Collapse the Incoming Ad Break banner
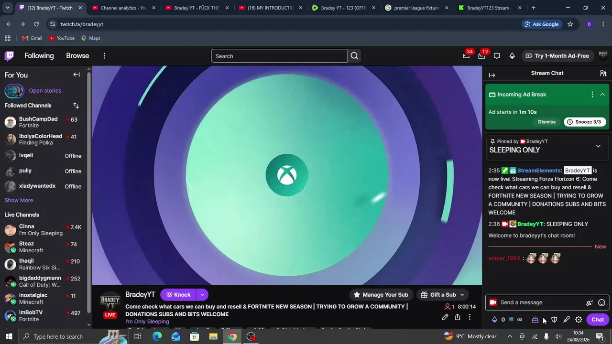Viewport: 612px width, 344px height. click(602, 95)
